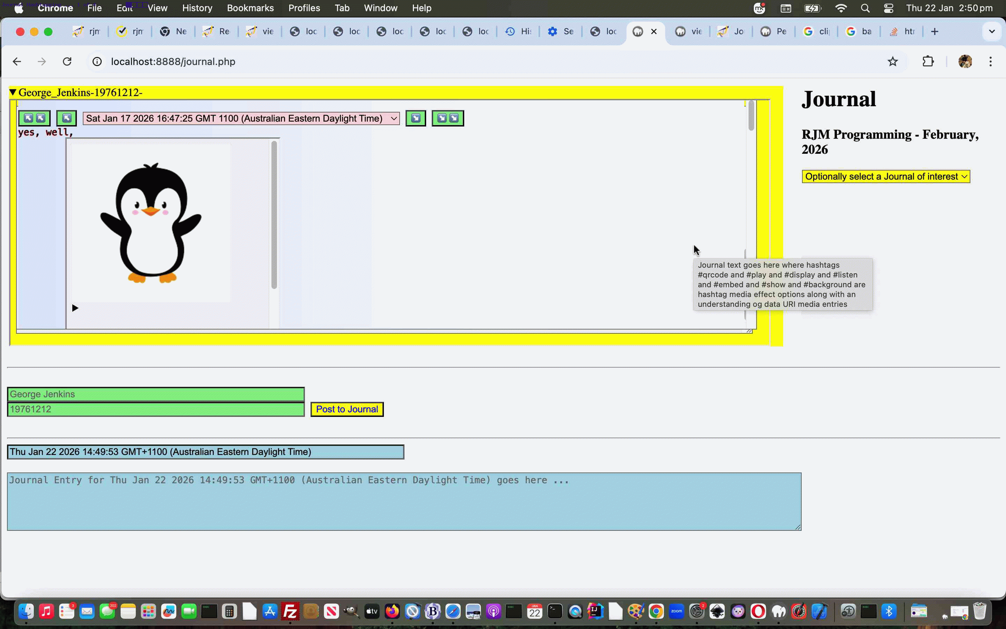Bookmark this page with the star icon

point(892,62)
